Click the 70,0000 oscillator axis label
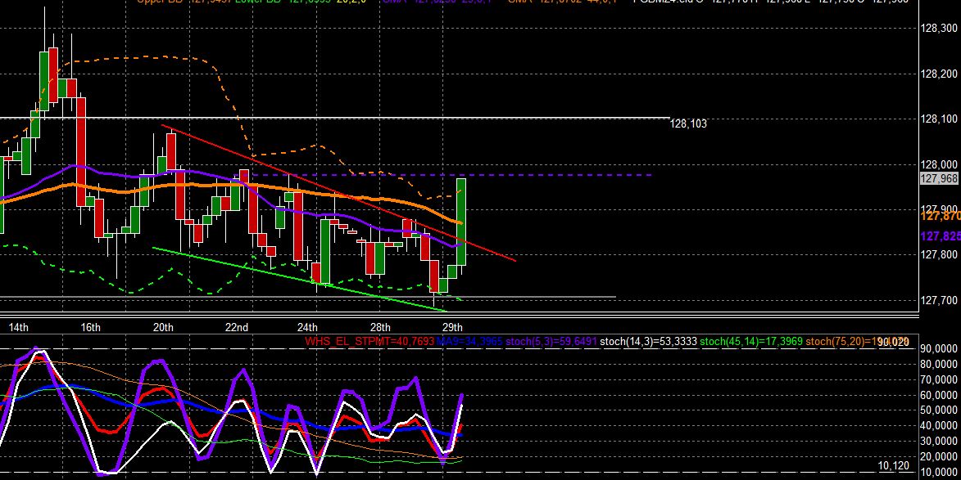This screenshot has height=480, width=961. pyautogui.click(x=938, y=379)
